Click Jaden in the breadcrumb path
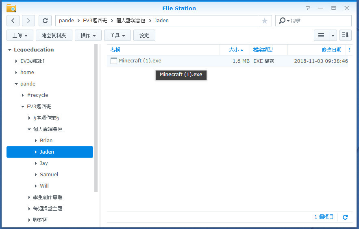 [161, 21]
